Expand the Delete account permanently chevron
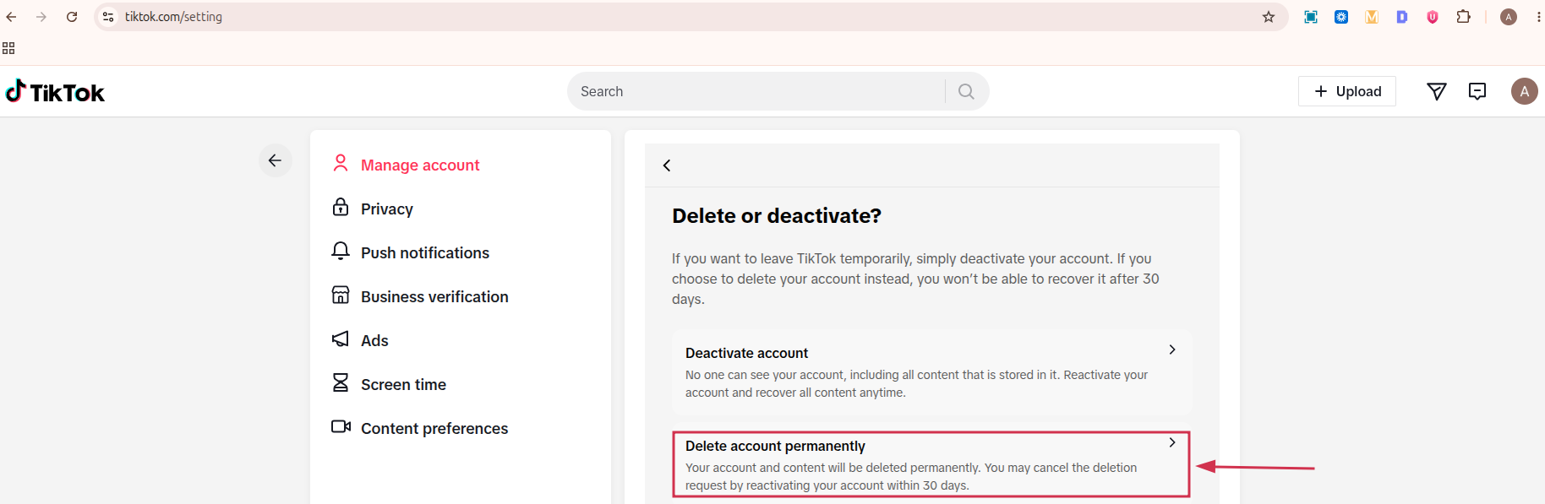Screen dimensions: 1545x504 pyautogui.click(x=1172, y=442)
